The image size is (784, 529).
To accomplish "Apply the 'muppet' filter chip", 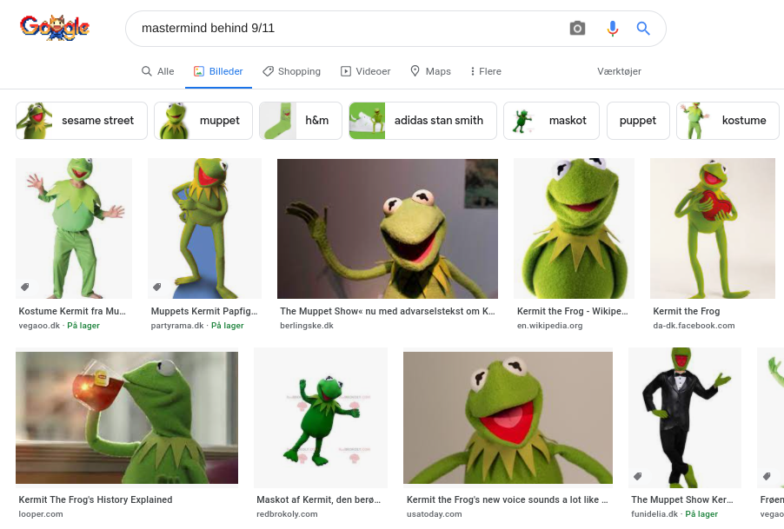I will [203, 120].
